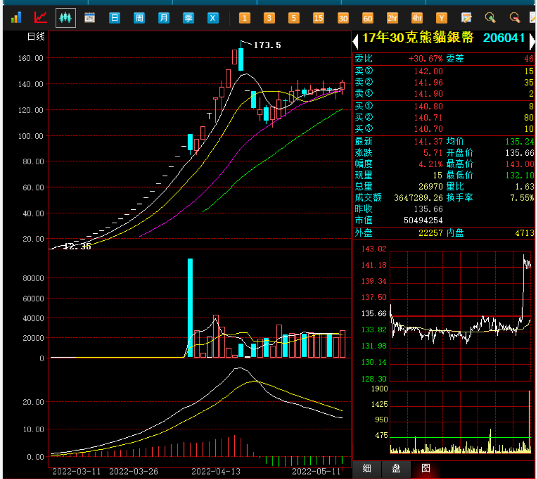Click the date label 2022-04-13
Image resolution: width=537 pixels, height=479 pixels.
click(216, 472)
